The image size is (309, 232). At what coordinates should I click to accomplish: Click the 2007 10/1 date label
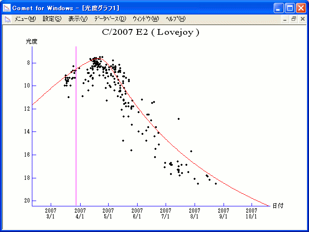[252, 214]
